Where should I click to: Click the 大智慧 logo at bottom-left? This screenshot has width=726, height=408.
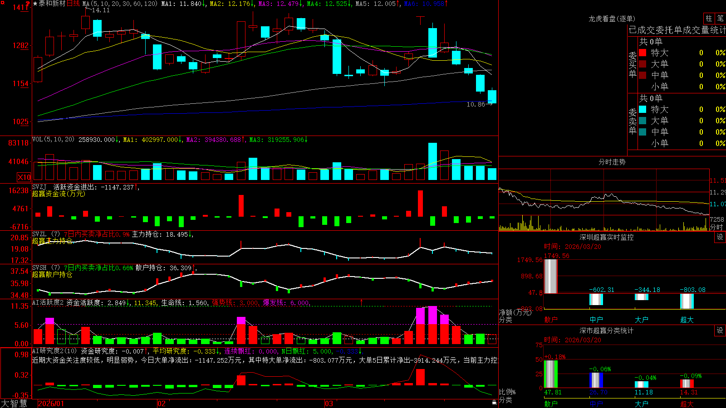(14, 403)
